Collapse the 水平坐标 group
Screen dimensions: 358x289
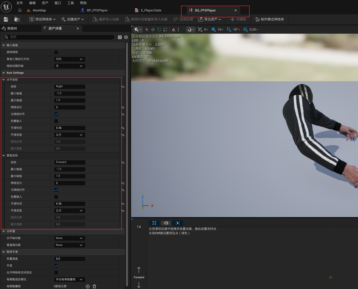tap(4, 80)
